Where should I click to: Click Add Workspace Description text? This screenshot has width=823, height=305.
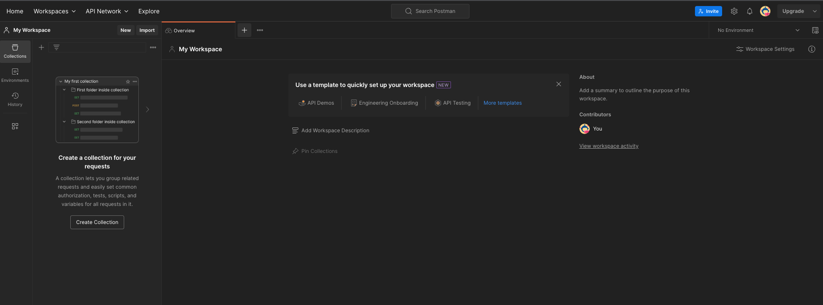pos(335,131)
